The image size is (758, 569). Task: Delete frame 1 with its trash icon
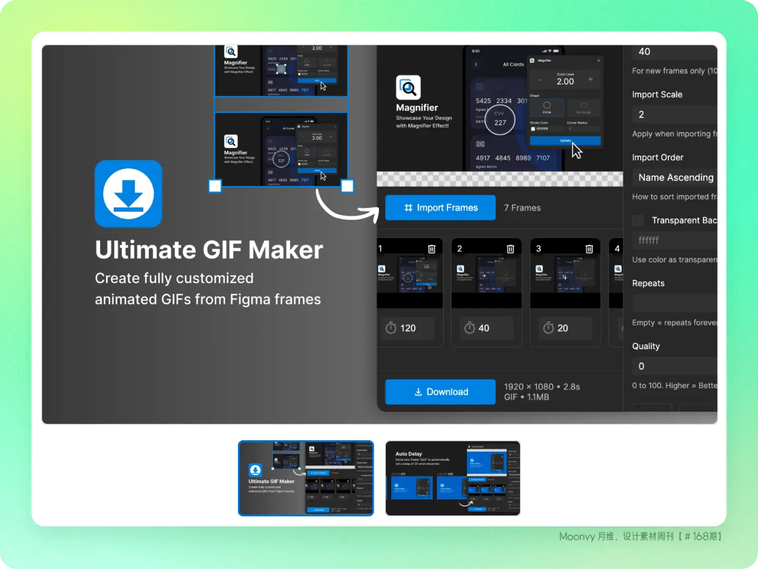coord(432,249)
